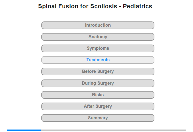Open the During Surgery section
Screen dimensions: 193x132
tap(98, 83)
